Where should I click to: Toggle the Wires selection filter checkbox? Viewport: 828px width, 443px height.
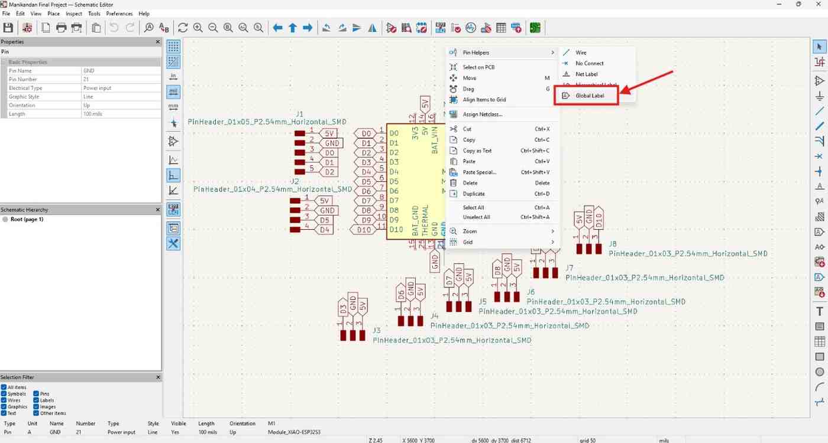tap(4, 400)
